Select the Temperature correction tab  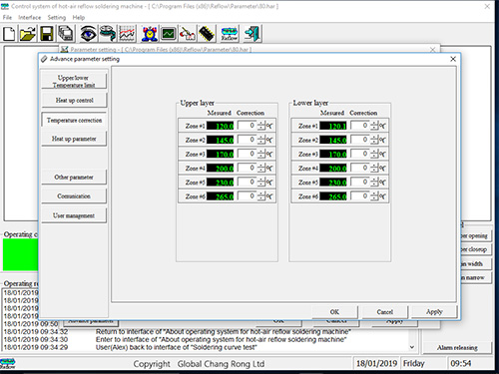point(74,120)
